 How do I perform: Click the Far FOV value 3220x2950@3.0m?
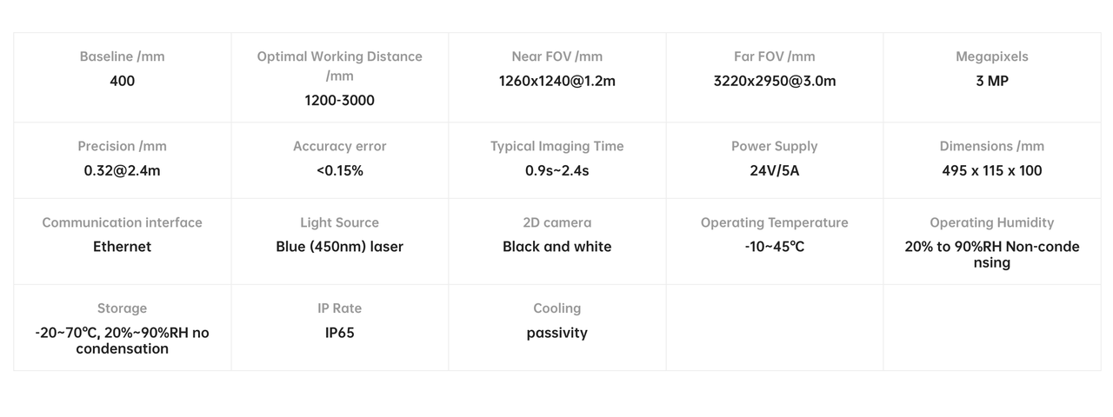coord(774,81)
